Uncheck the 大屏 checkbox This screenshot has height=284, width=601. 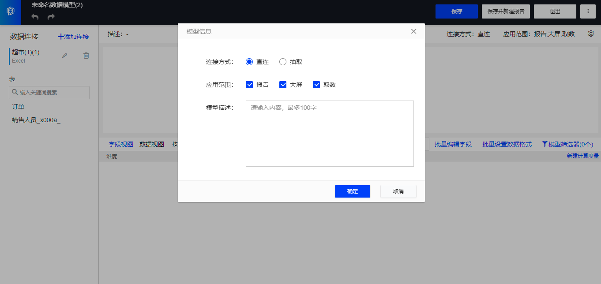click(283, 85)
